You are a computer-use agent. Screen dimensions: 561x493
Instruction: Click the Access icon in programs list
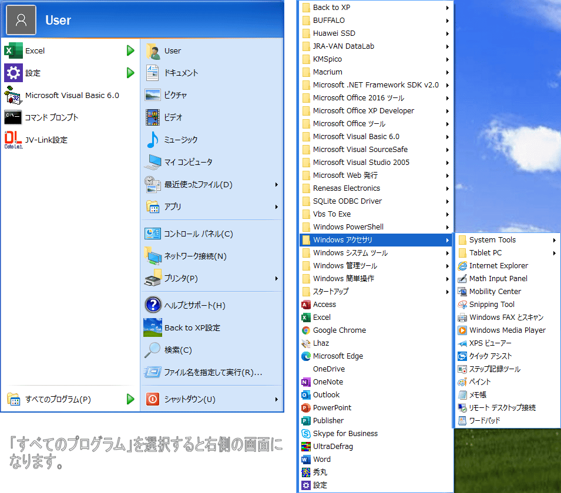point(306,305)
